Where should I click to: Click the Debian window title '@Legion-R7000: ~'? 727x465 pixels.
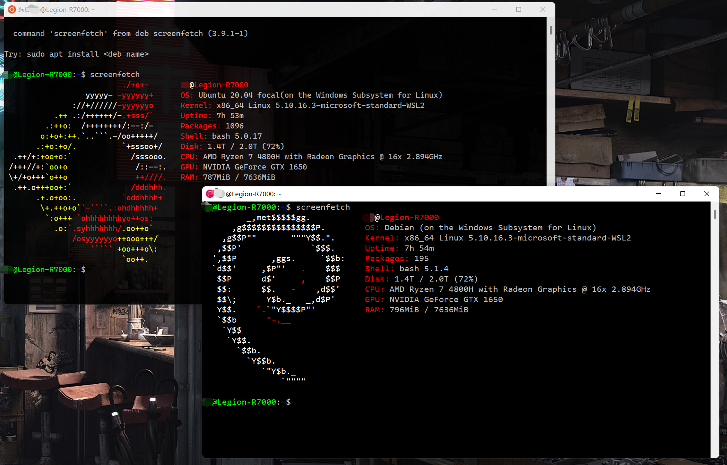tap(253, 194)
